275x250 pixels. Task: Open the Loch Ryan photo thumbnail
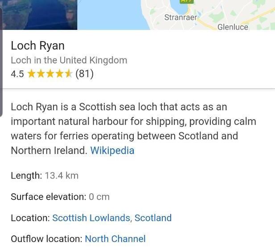[39, 14]
